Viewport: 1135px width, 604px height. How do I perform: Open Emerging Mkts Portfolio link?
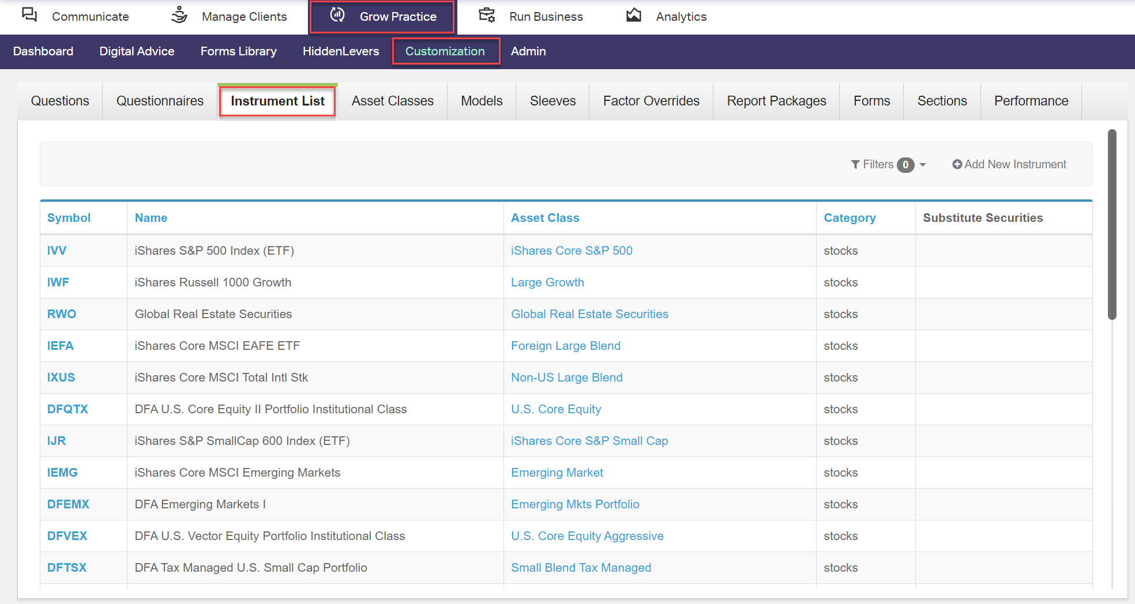tap(575, 504)
